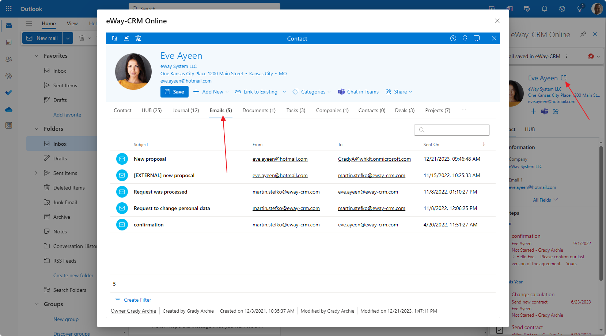This screenshot has width=606, height=336.
Task: Click the email icon of New proposal row
Action: [x=122, y=159]
